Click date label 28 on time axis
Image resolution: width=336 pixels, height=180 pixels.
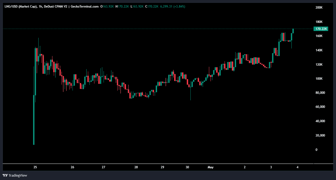tap(136, 167)
